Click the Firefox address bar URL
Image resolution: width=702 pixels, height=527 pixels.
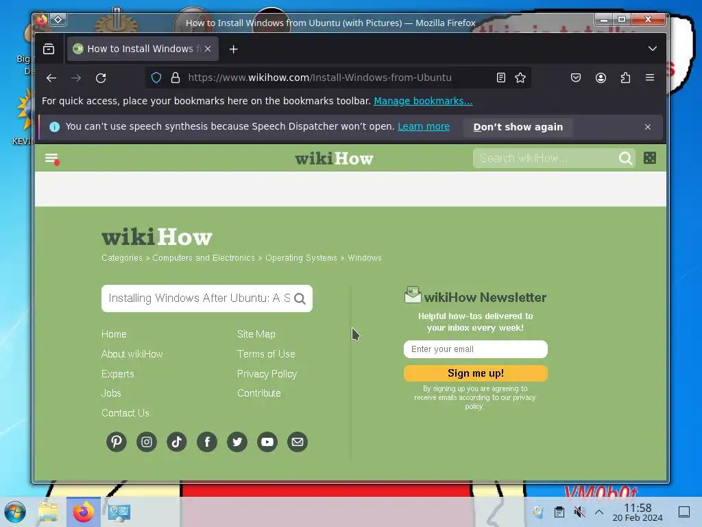coord(319,78)
